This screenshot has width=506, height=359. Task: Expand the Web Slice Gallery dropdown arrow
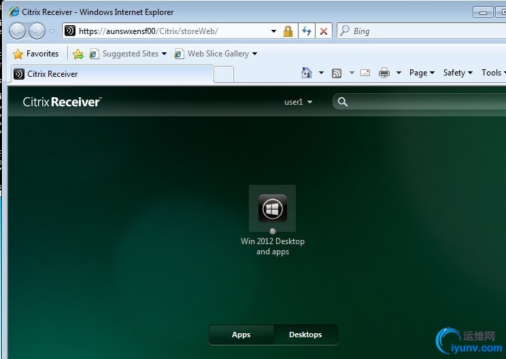tap(254, 54)
